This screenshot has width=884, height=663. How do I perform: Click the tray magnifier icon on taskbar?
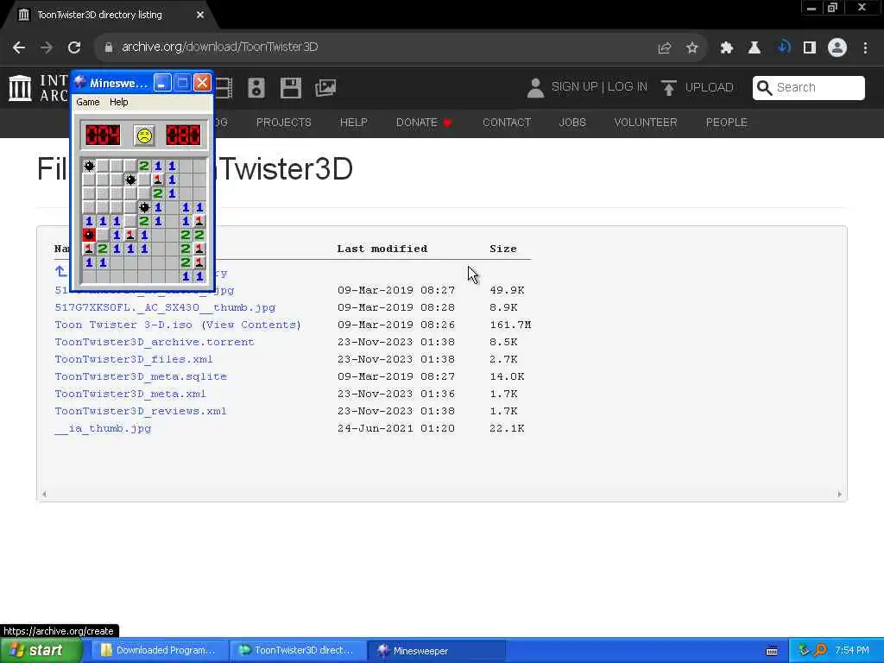tap(820, 650)
